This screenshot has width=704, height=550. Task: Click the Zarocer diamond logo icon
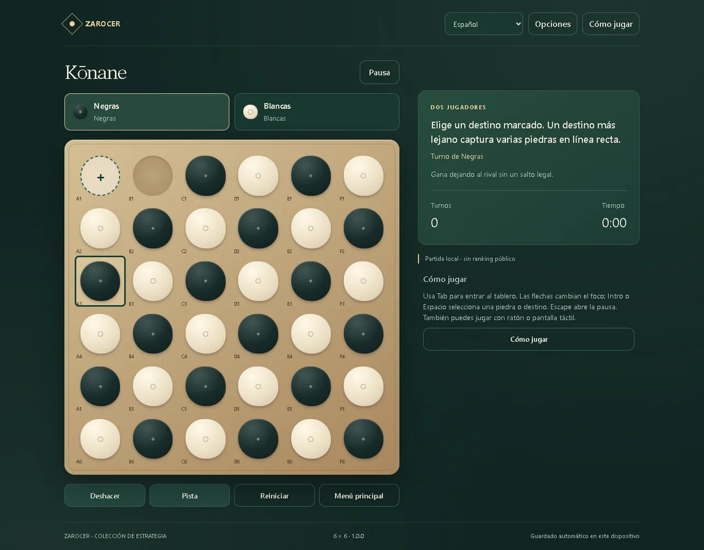[x=72, y=24]
